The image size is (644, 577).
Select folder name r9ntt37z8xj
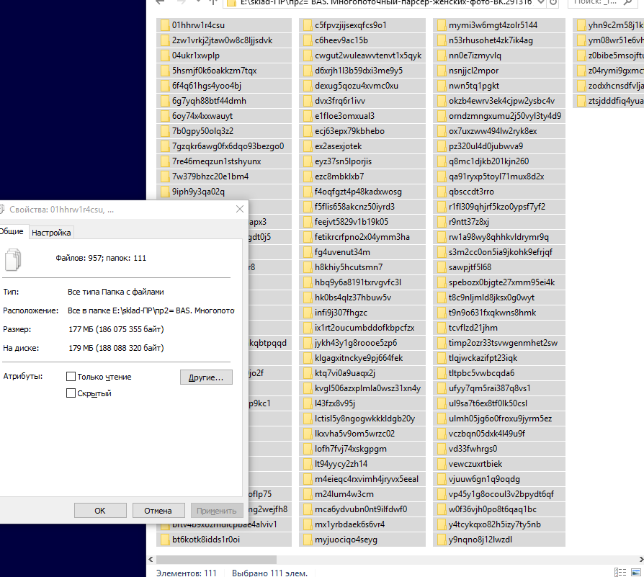tap(469, 222)
